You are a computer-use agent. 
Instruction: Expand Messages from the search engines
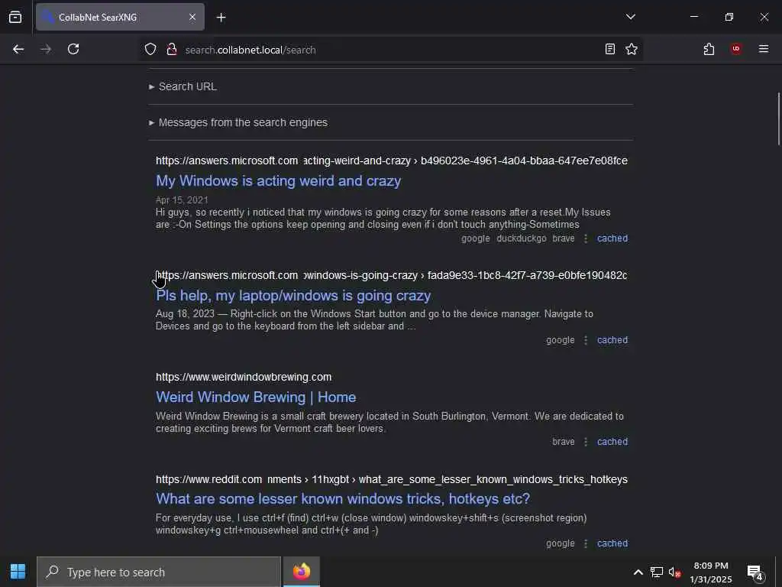(238, 122)
